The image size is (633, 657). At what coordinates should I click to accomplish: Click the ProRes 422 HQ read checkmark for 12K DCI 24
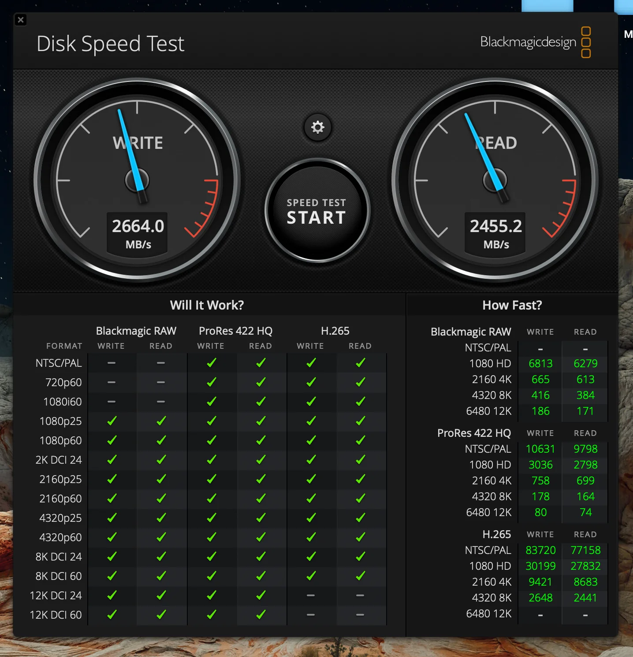point(261,595)
